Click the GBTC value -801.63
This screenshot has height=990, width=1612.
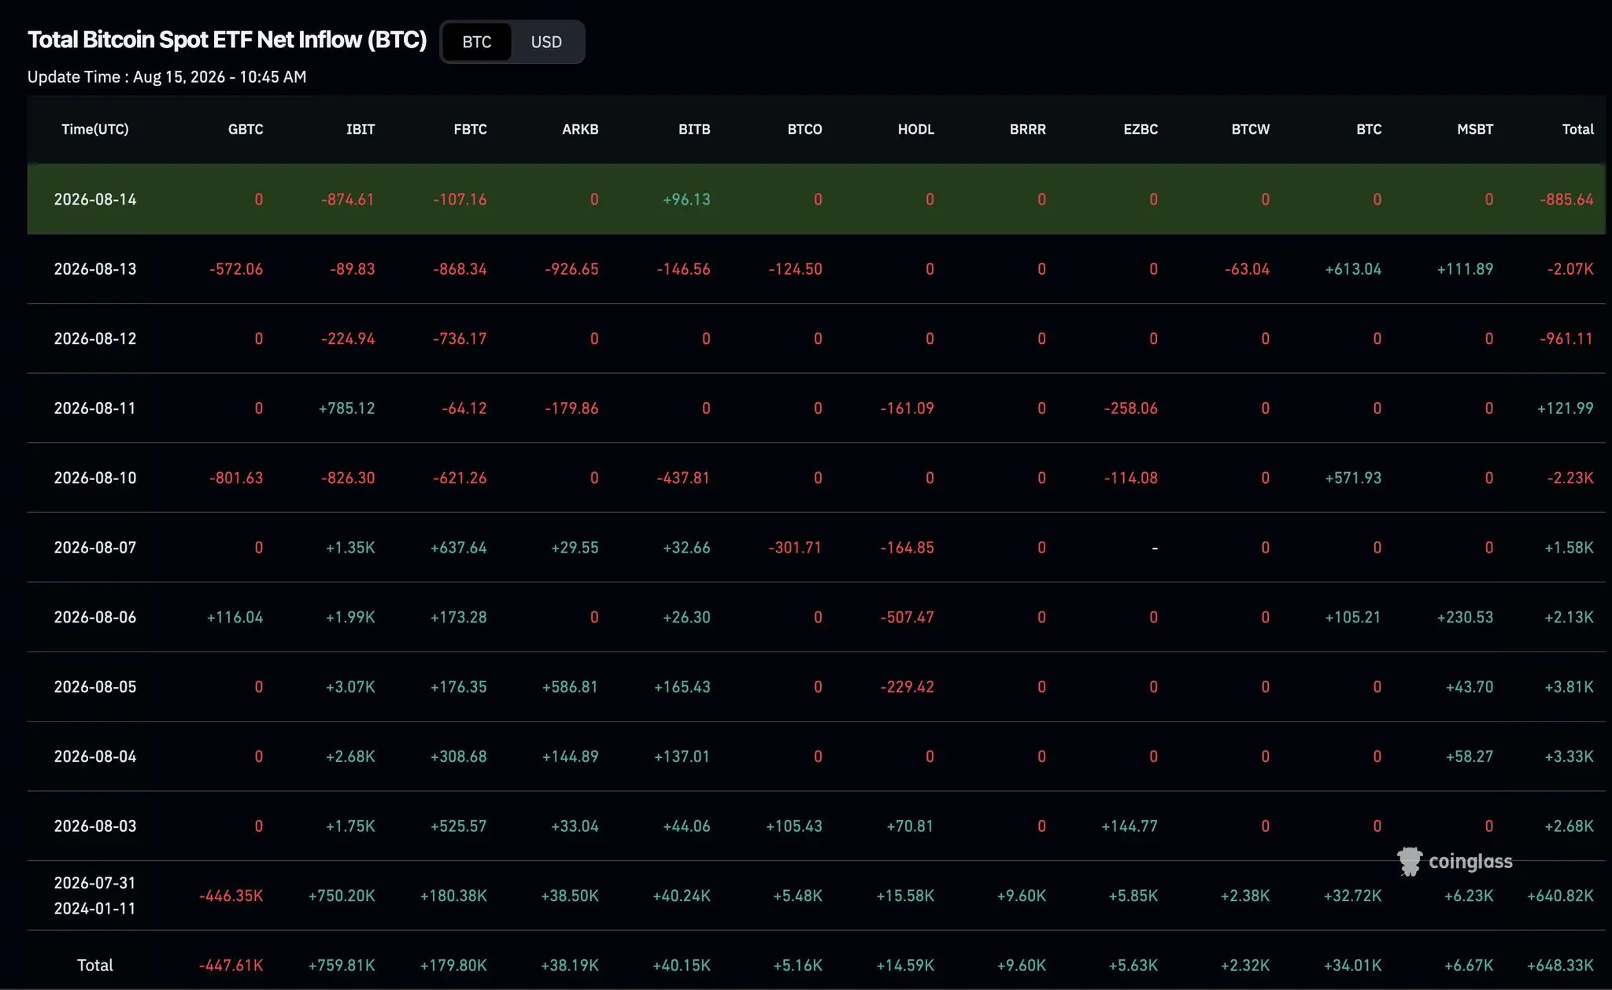coord(236,478)
